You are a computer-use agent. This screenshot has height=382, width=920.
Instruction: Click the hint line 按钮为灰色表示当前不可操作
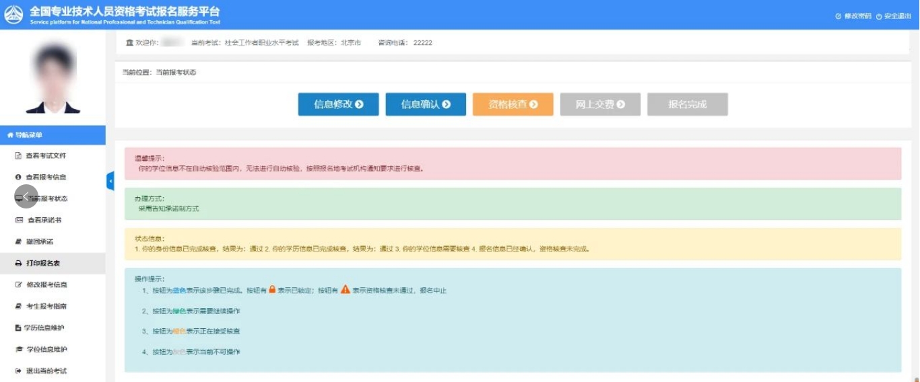[x=191, y=352]
